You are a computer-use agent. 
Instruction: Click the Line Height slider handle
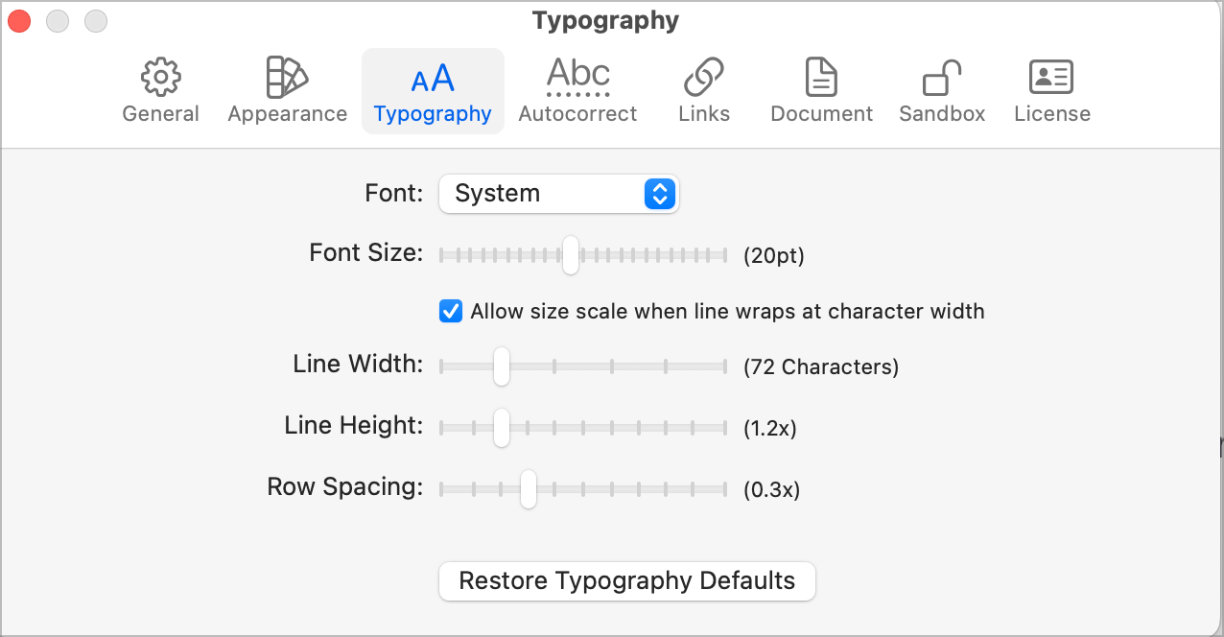tap(501, 428)
